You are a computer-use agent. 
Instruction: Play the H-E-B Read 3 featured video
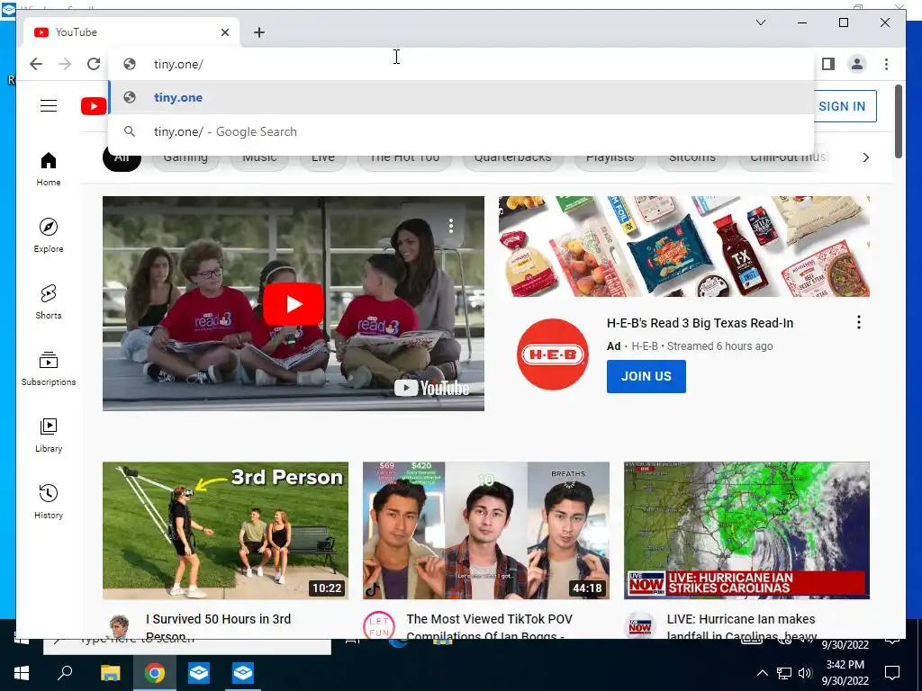(294, 304)
